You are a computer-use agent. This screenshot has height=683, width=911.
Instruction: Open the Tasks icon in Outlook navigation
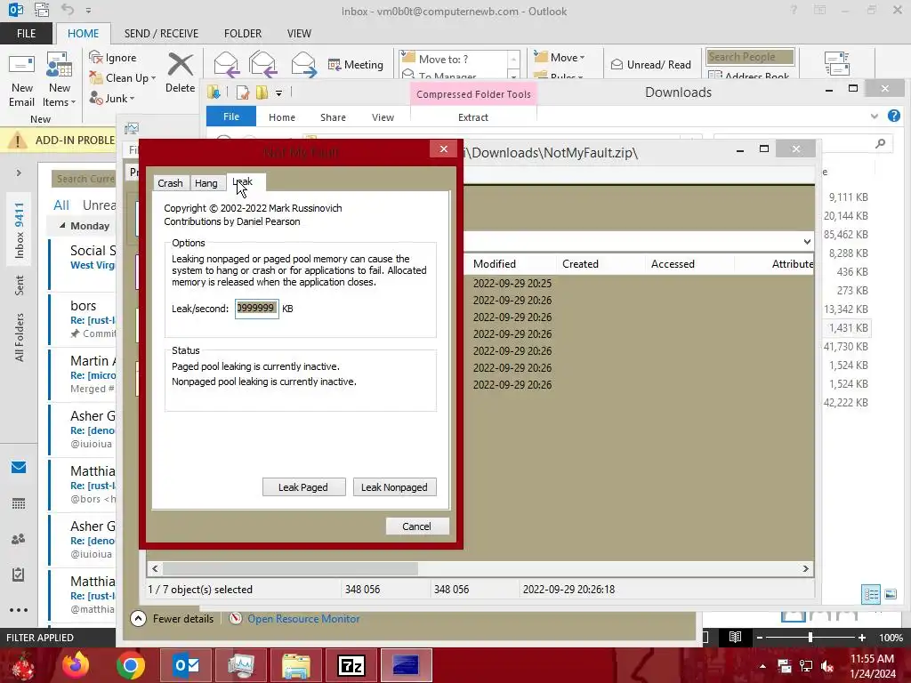[19, 575]
